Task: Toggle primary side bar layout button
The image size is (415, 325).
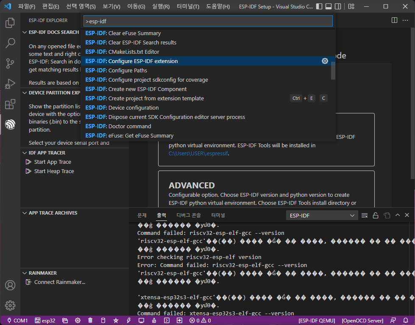Action: click(x=320, y=6)
